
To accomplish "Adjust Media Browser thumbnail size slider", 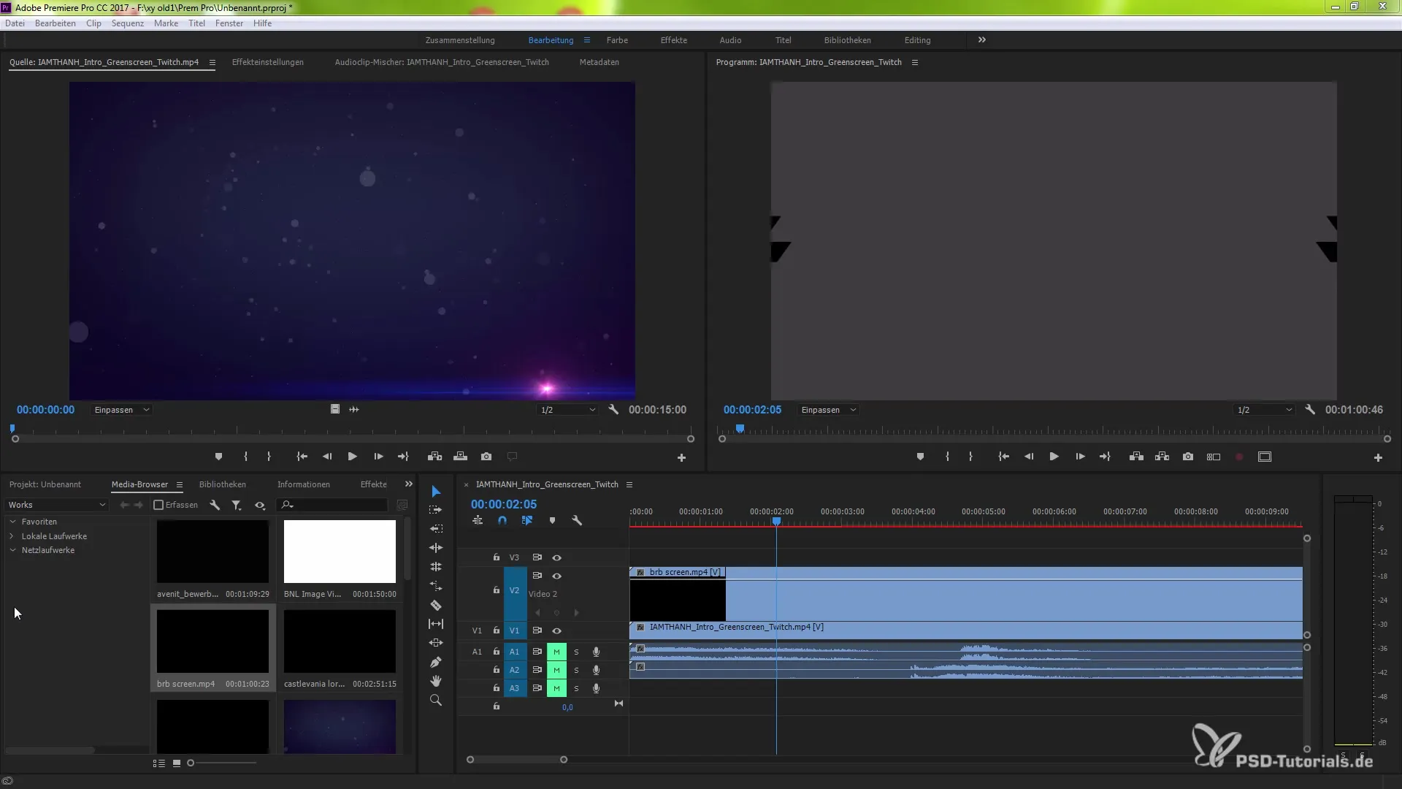I will pos(191,763).
